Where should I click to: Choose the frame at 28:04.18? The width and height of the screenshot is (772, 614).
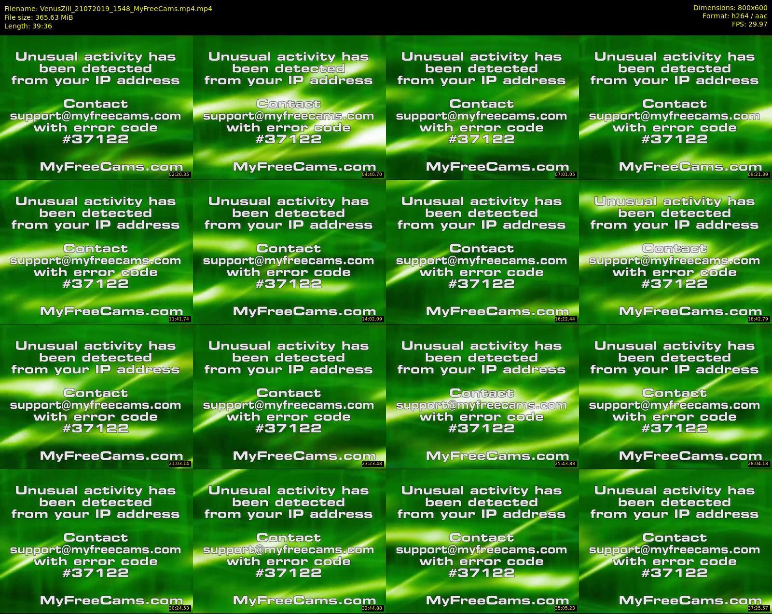click(675, 396)
